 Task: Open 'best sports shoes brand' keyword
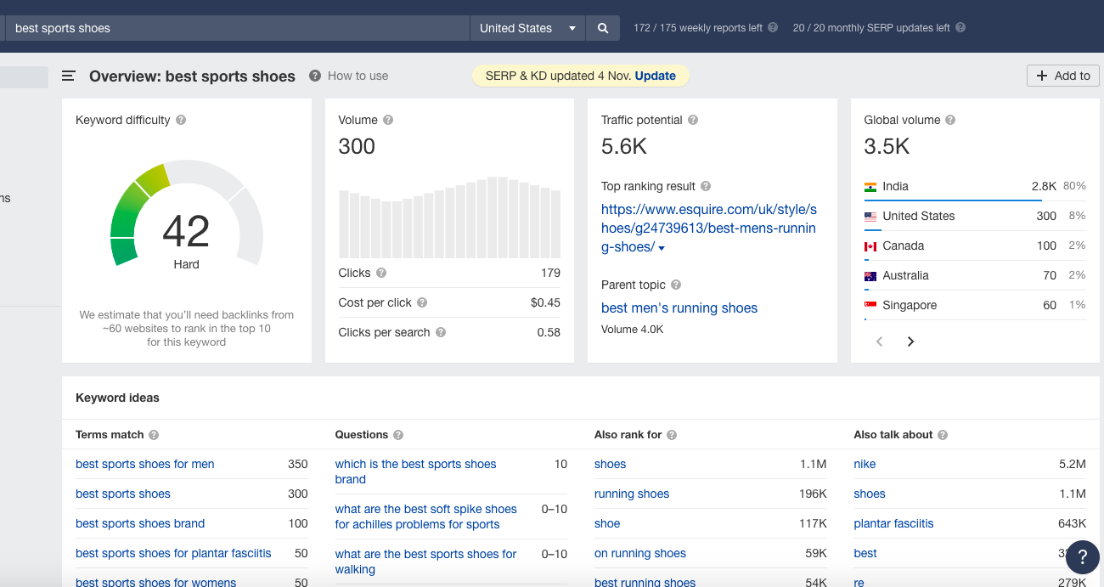pos(140,524)
